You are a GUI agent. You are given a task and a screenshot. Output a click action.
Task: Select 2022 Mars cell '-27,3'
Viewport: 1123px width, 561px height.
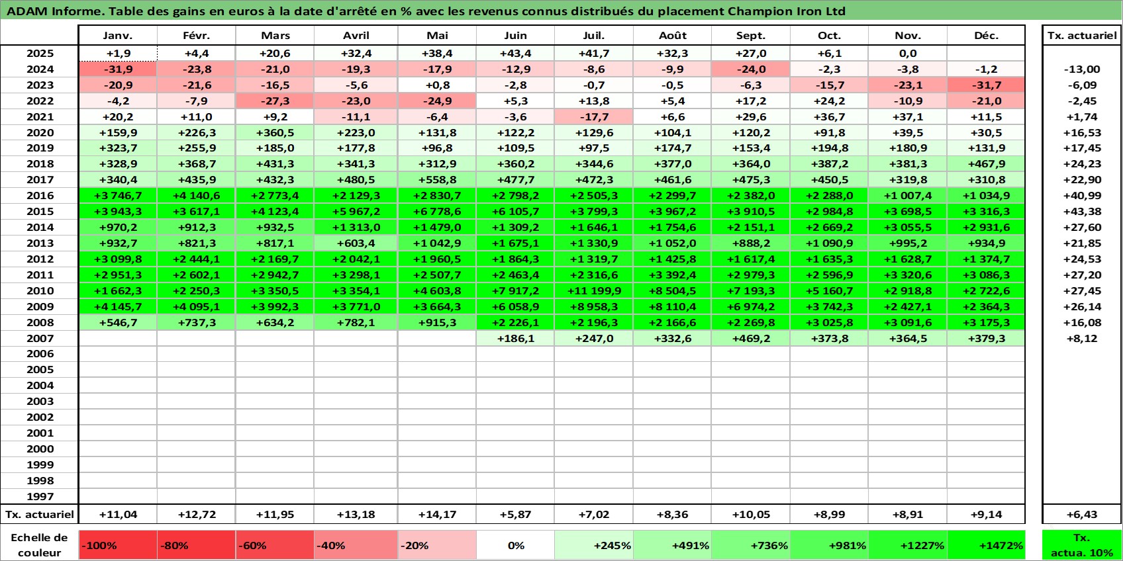pos(275,101)
